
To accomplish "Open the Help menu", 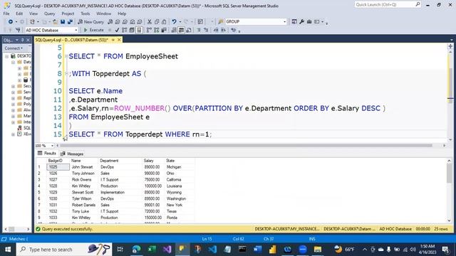I will [122, 14].
